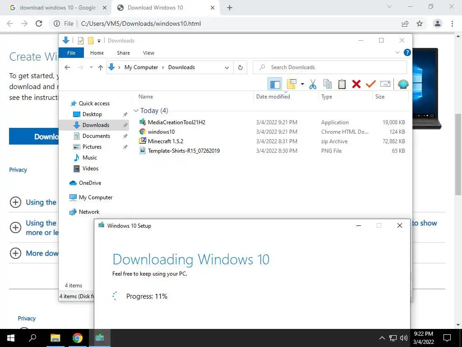Viewport: 462px width, 347px height.
Task: Click the properties checkmark icon in title bar
Action: coord(80,41)
